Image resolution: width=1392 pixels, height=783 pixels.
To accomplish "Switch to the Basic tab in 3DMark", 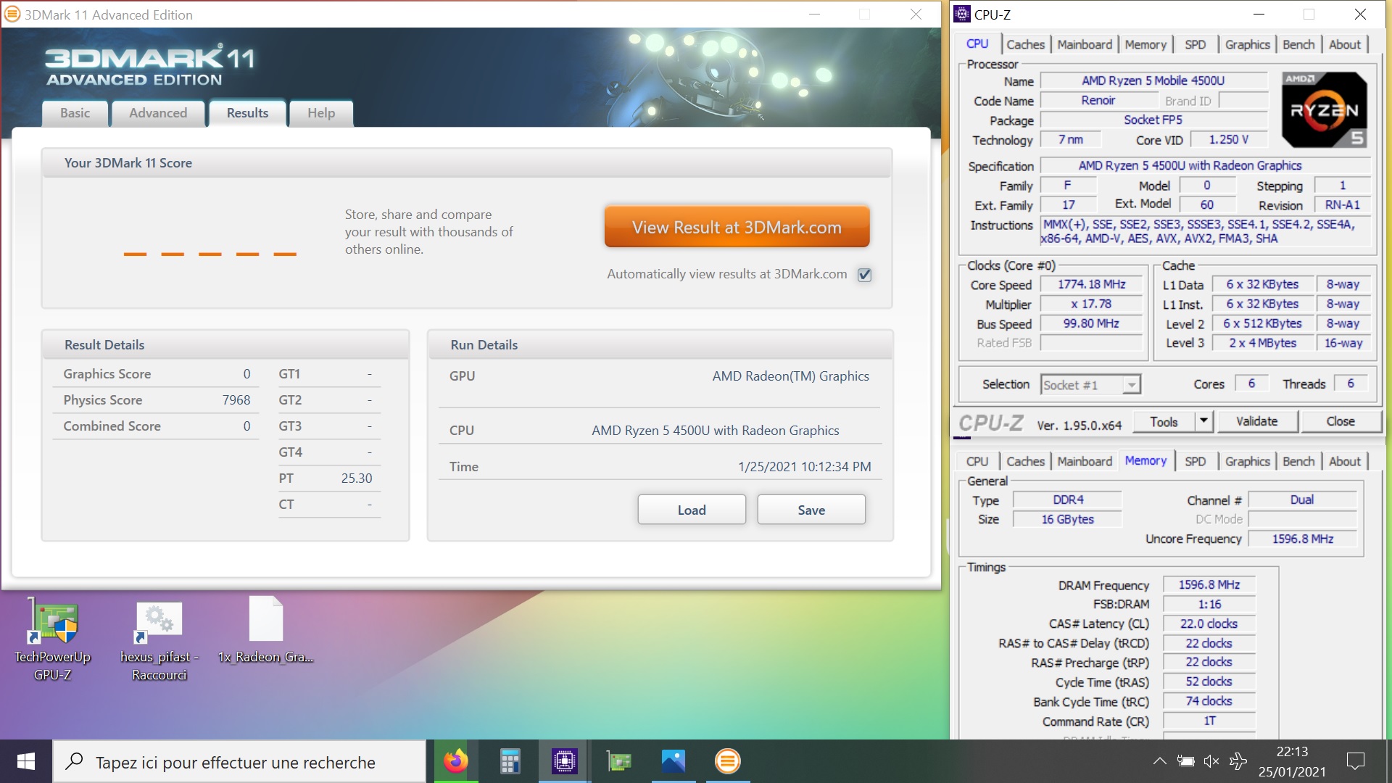I will click(x=75, y=113).
